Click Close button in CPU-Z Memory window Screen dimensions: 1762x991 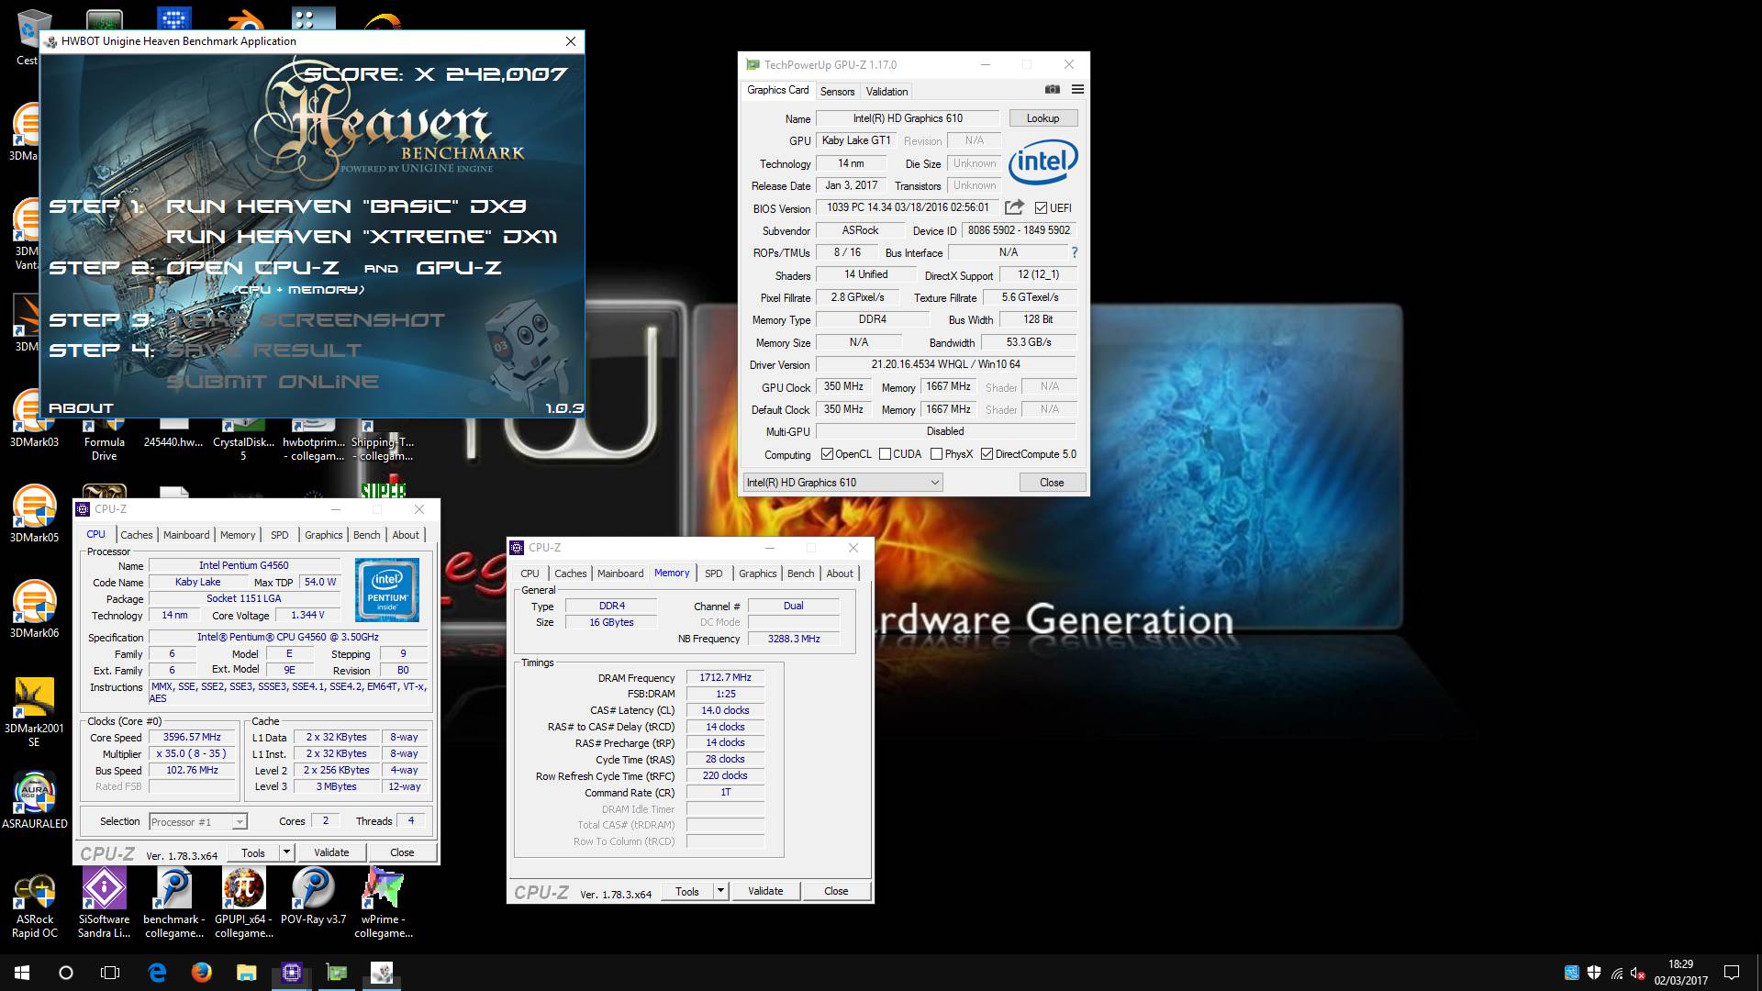tap(836, 891)
